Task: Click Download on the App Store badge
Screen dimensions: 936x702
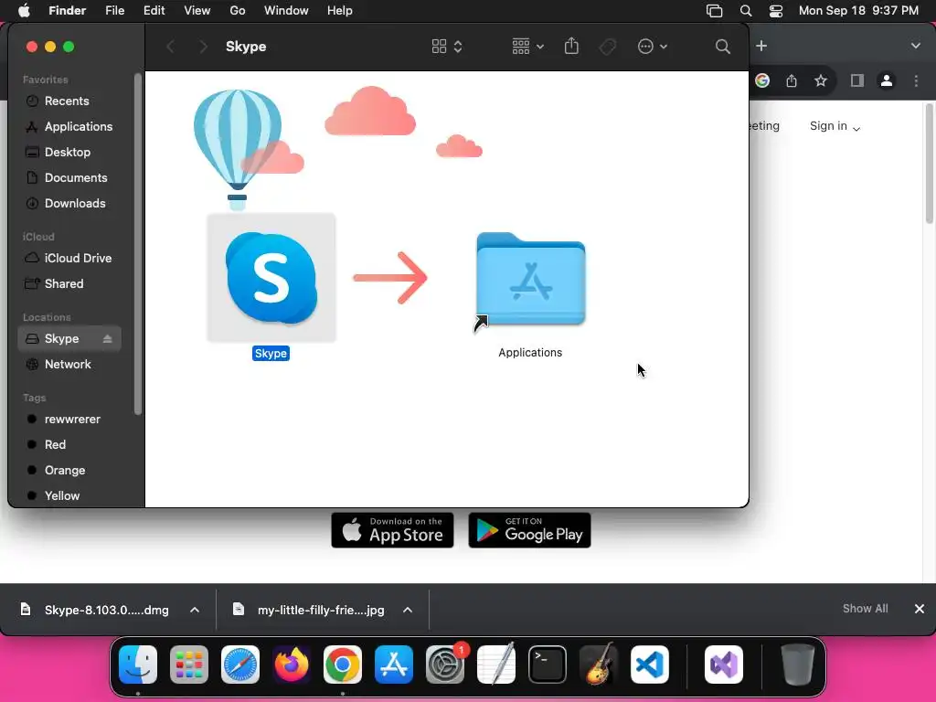Action: click(392, 530)
